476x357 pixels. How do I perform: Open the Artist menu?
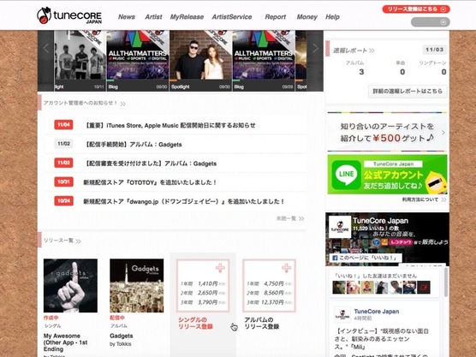153,17
